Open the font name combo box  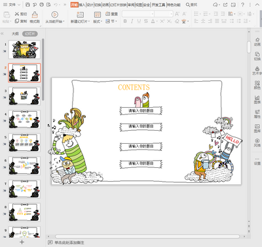click(x=138, y=14)
